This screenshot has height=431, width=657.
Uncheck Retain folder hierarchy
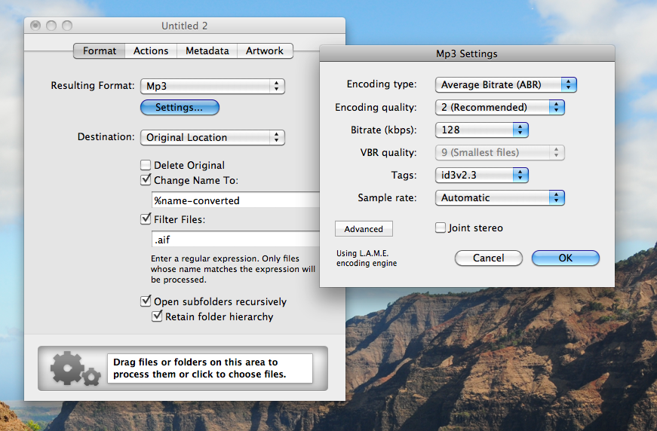click(x=158, y=317)
